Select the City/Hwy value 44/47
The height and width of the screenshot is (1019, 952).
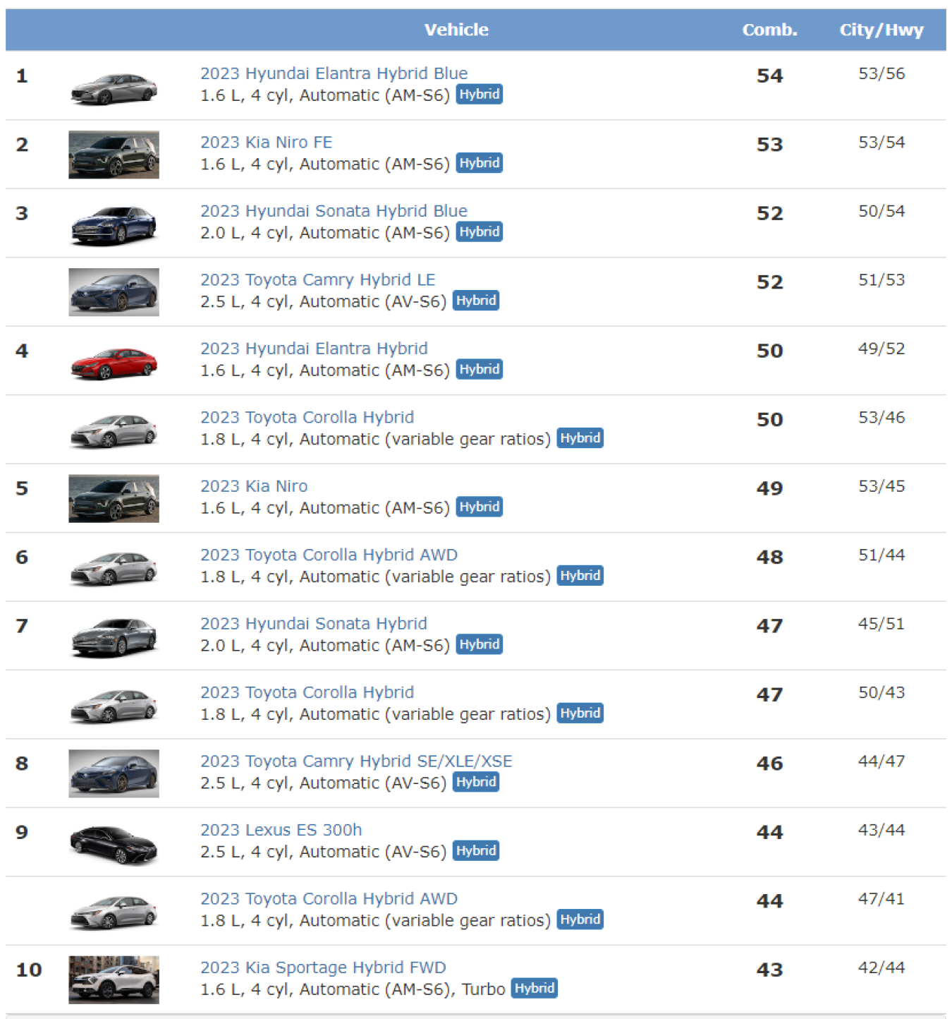881,762
